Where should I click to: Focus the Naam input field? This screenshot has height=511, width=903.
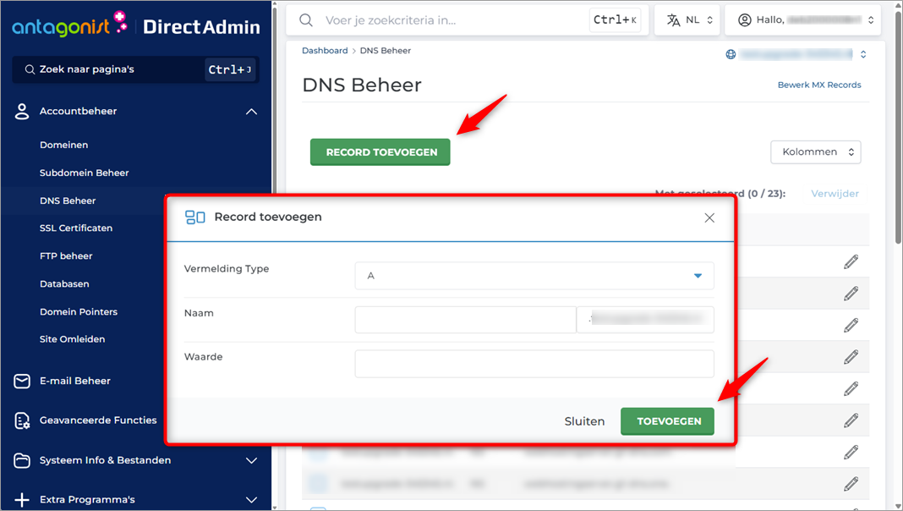tap(465, 320)
